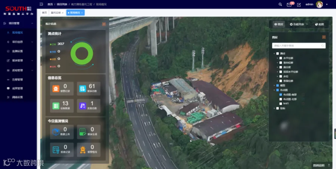The image size is (336, 169).
Task: Close the 图层 layer panel
Action: tap(324, 37)
